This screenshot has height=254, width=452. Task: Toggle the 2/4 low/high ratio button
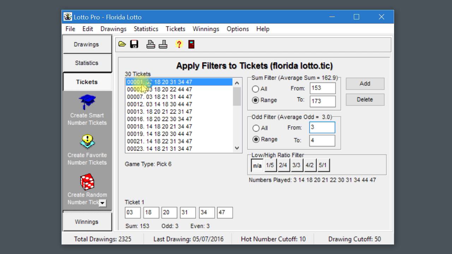[x=283, y=165]
